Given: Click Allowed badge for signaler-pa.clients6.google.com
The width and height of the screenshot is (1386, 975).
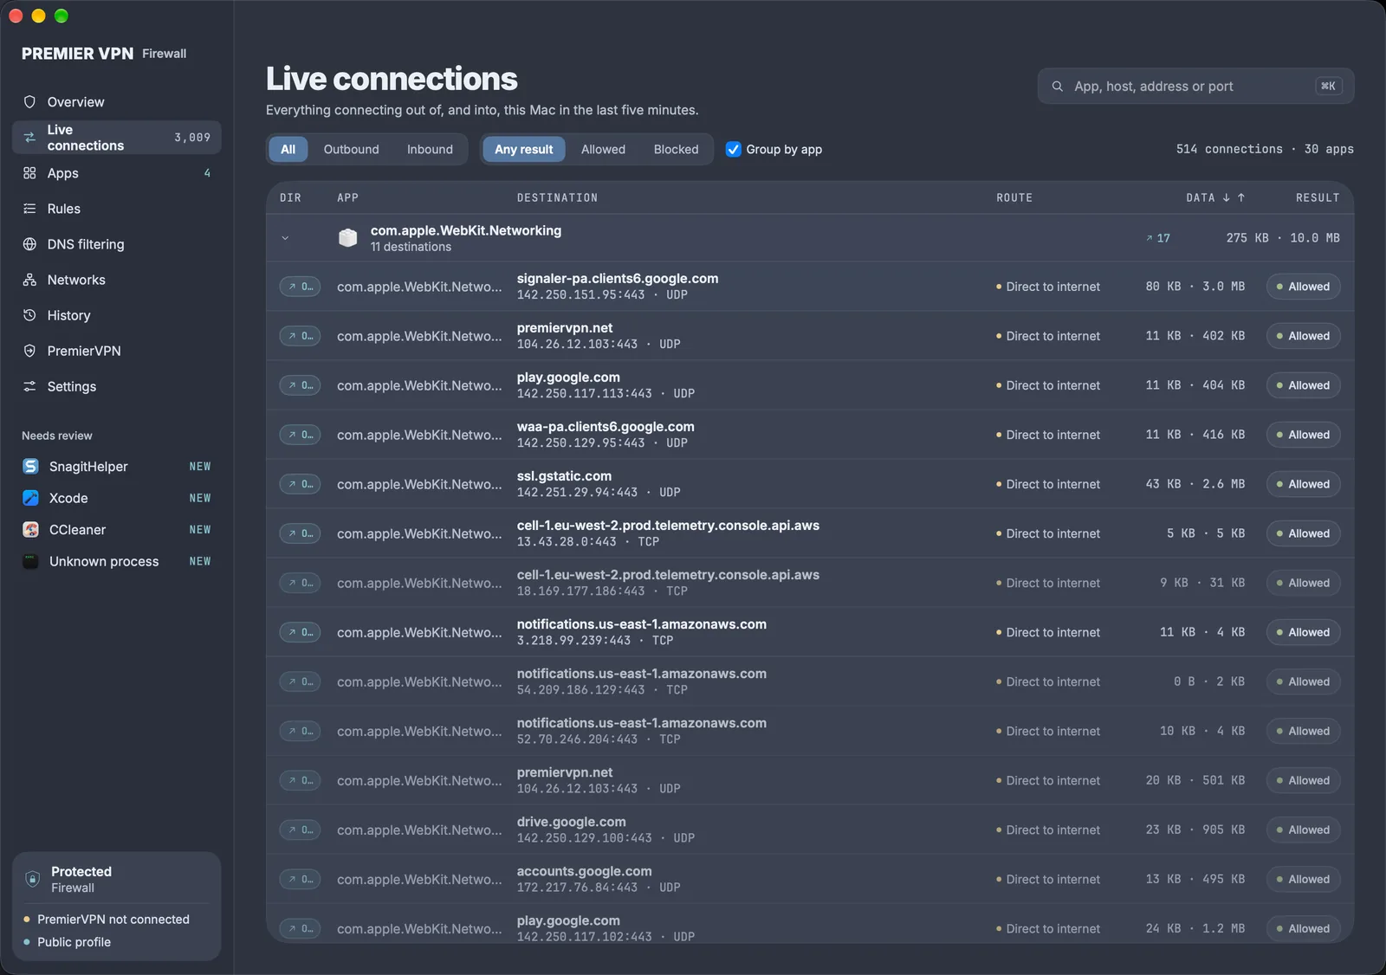Looking at the screenshot, I should click(x=1303, y=287).
